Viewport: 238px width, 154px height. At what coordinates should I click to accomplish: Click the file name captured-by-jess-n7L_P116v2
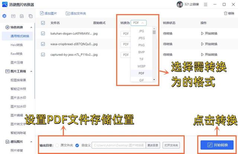(71, 55)
